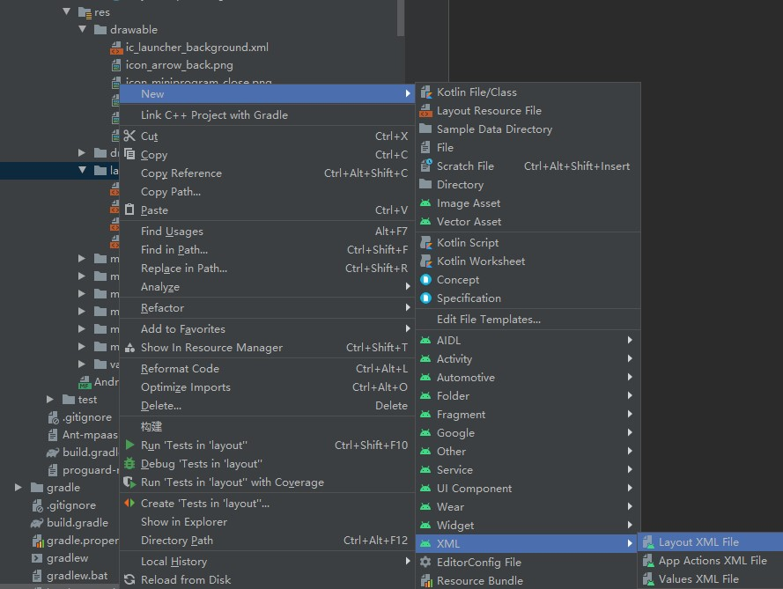Choose Optimize Imports menu entry

point(267,387)
